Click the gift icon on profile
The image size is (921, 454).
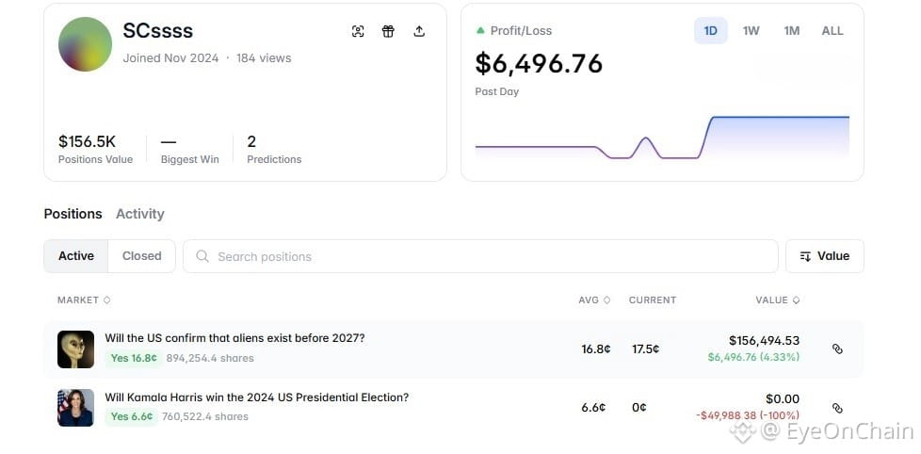(x=388, y=31)
